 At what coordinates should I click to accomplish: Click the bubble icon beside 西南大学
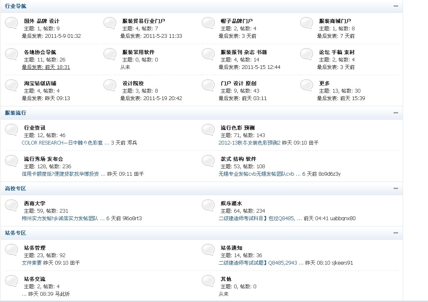point(12,205)
